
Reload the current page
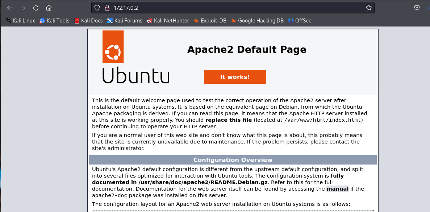(x=36, y=8)
